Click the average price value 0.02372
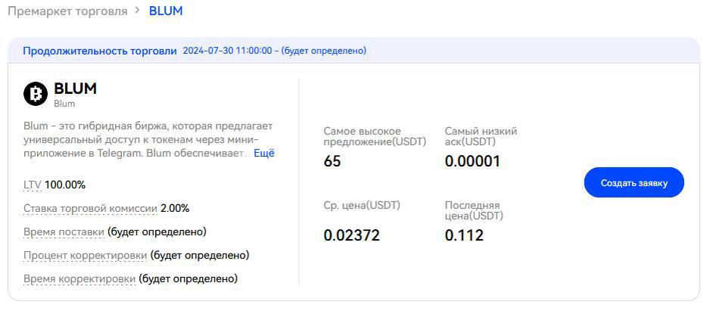The width and height of the screenshot is (710, 314). 351,235
